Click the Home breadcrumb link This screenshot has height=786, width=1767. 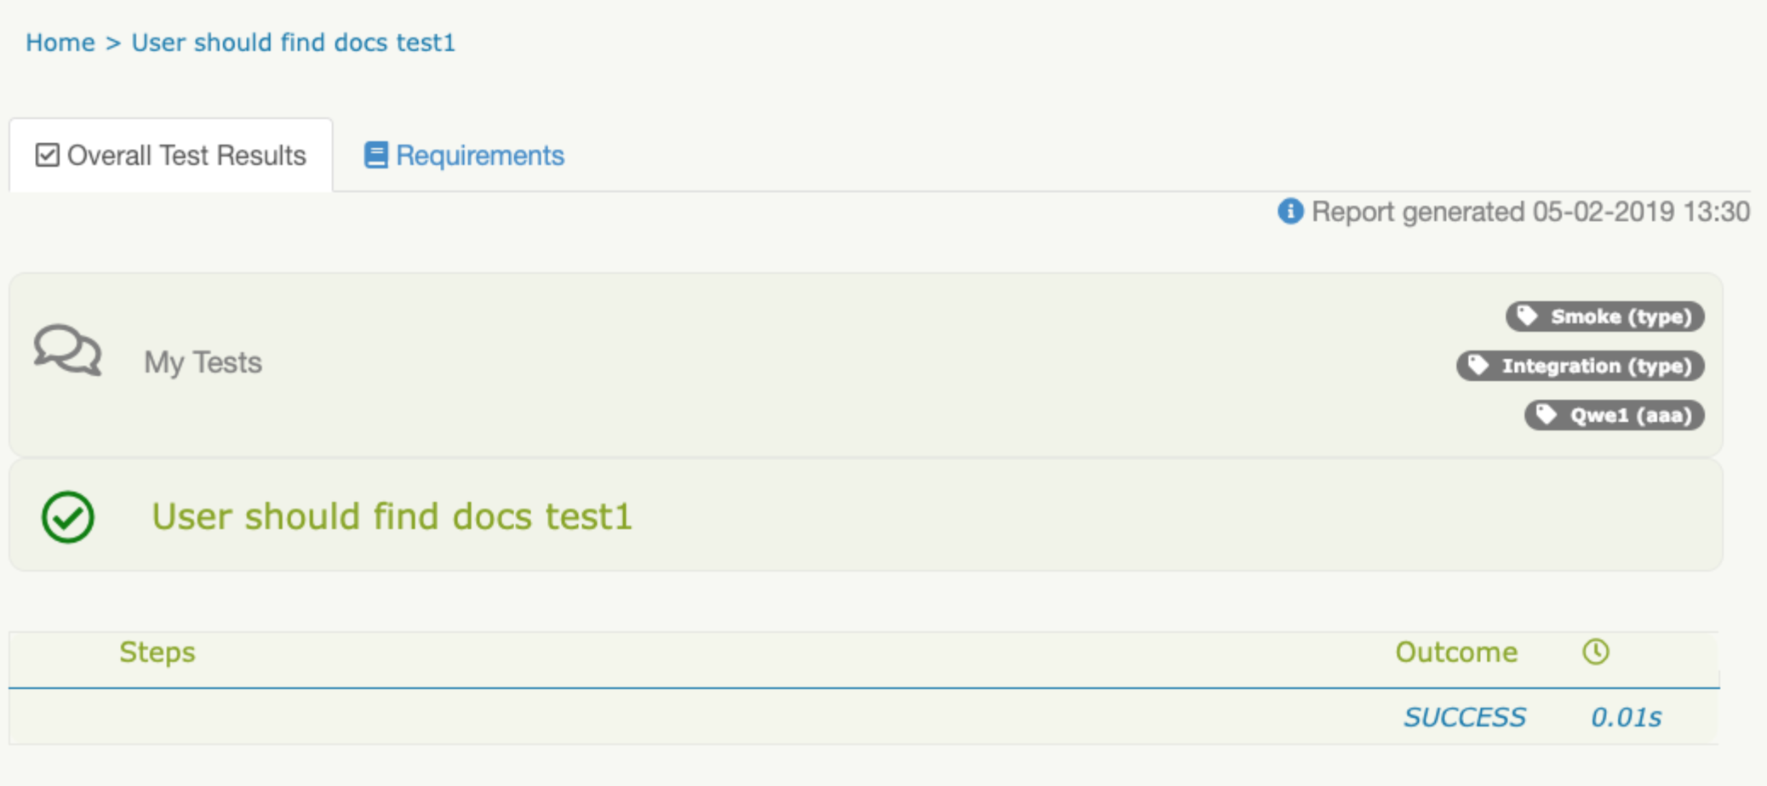click(60, 43)
